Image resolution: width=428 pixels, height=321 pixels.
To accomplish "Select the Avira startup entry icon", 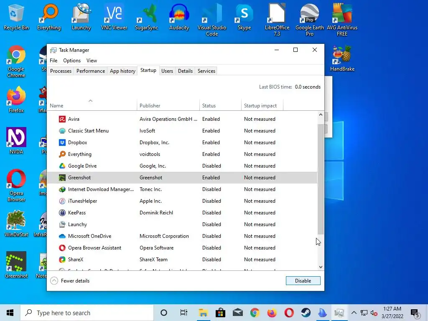I will [x=62, y=119].
